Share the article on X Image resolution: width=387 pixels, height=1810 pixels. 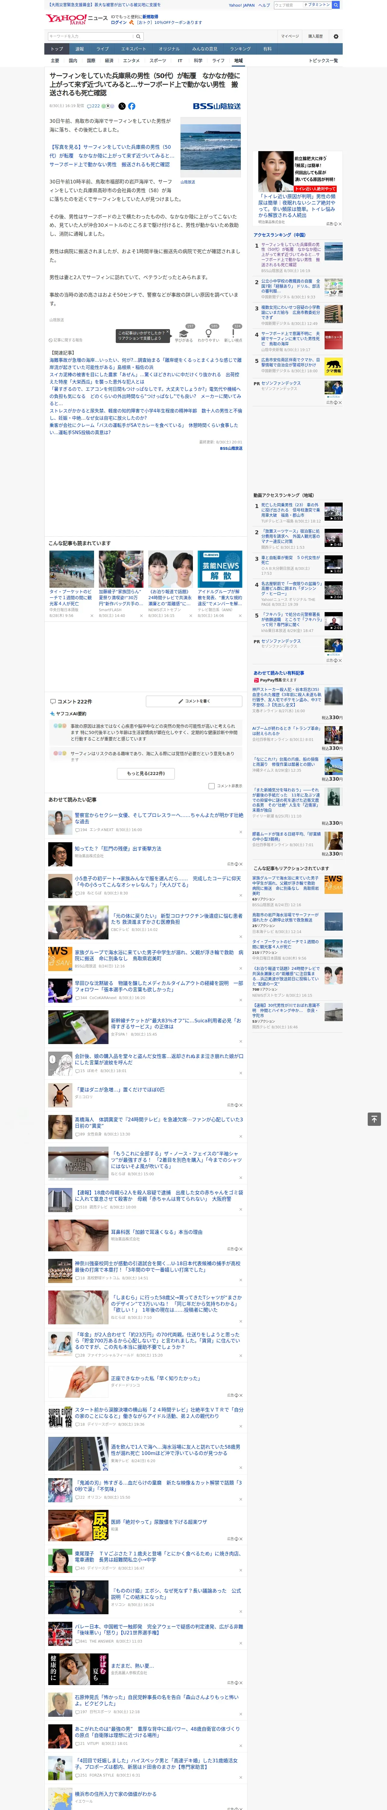click(x=121, y=106)
